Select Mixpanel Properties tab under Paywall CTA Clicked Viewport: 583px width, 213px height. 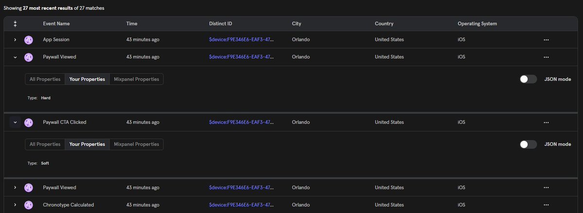(x=137, y=145)
